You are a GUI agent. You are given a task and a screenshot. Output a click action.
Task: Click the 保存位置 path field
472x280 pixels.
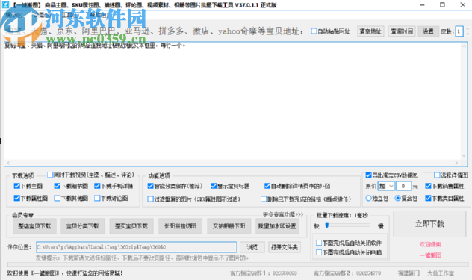pyautogui.click(x=136, y=247)
